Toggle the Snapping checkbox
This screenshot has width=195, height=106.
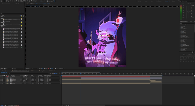[47, 1]
